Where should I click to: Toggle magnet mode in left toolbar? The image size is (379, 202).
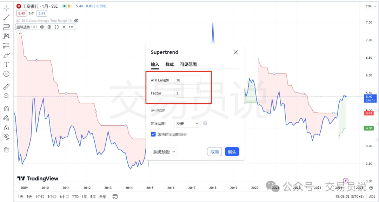[x=7, y=109]
